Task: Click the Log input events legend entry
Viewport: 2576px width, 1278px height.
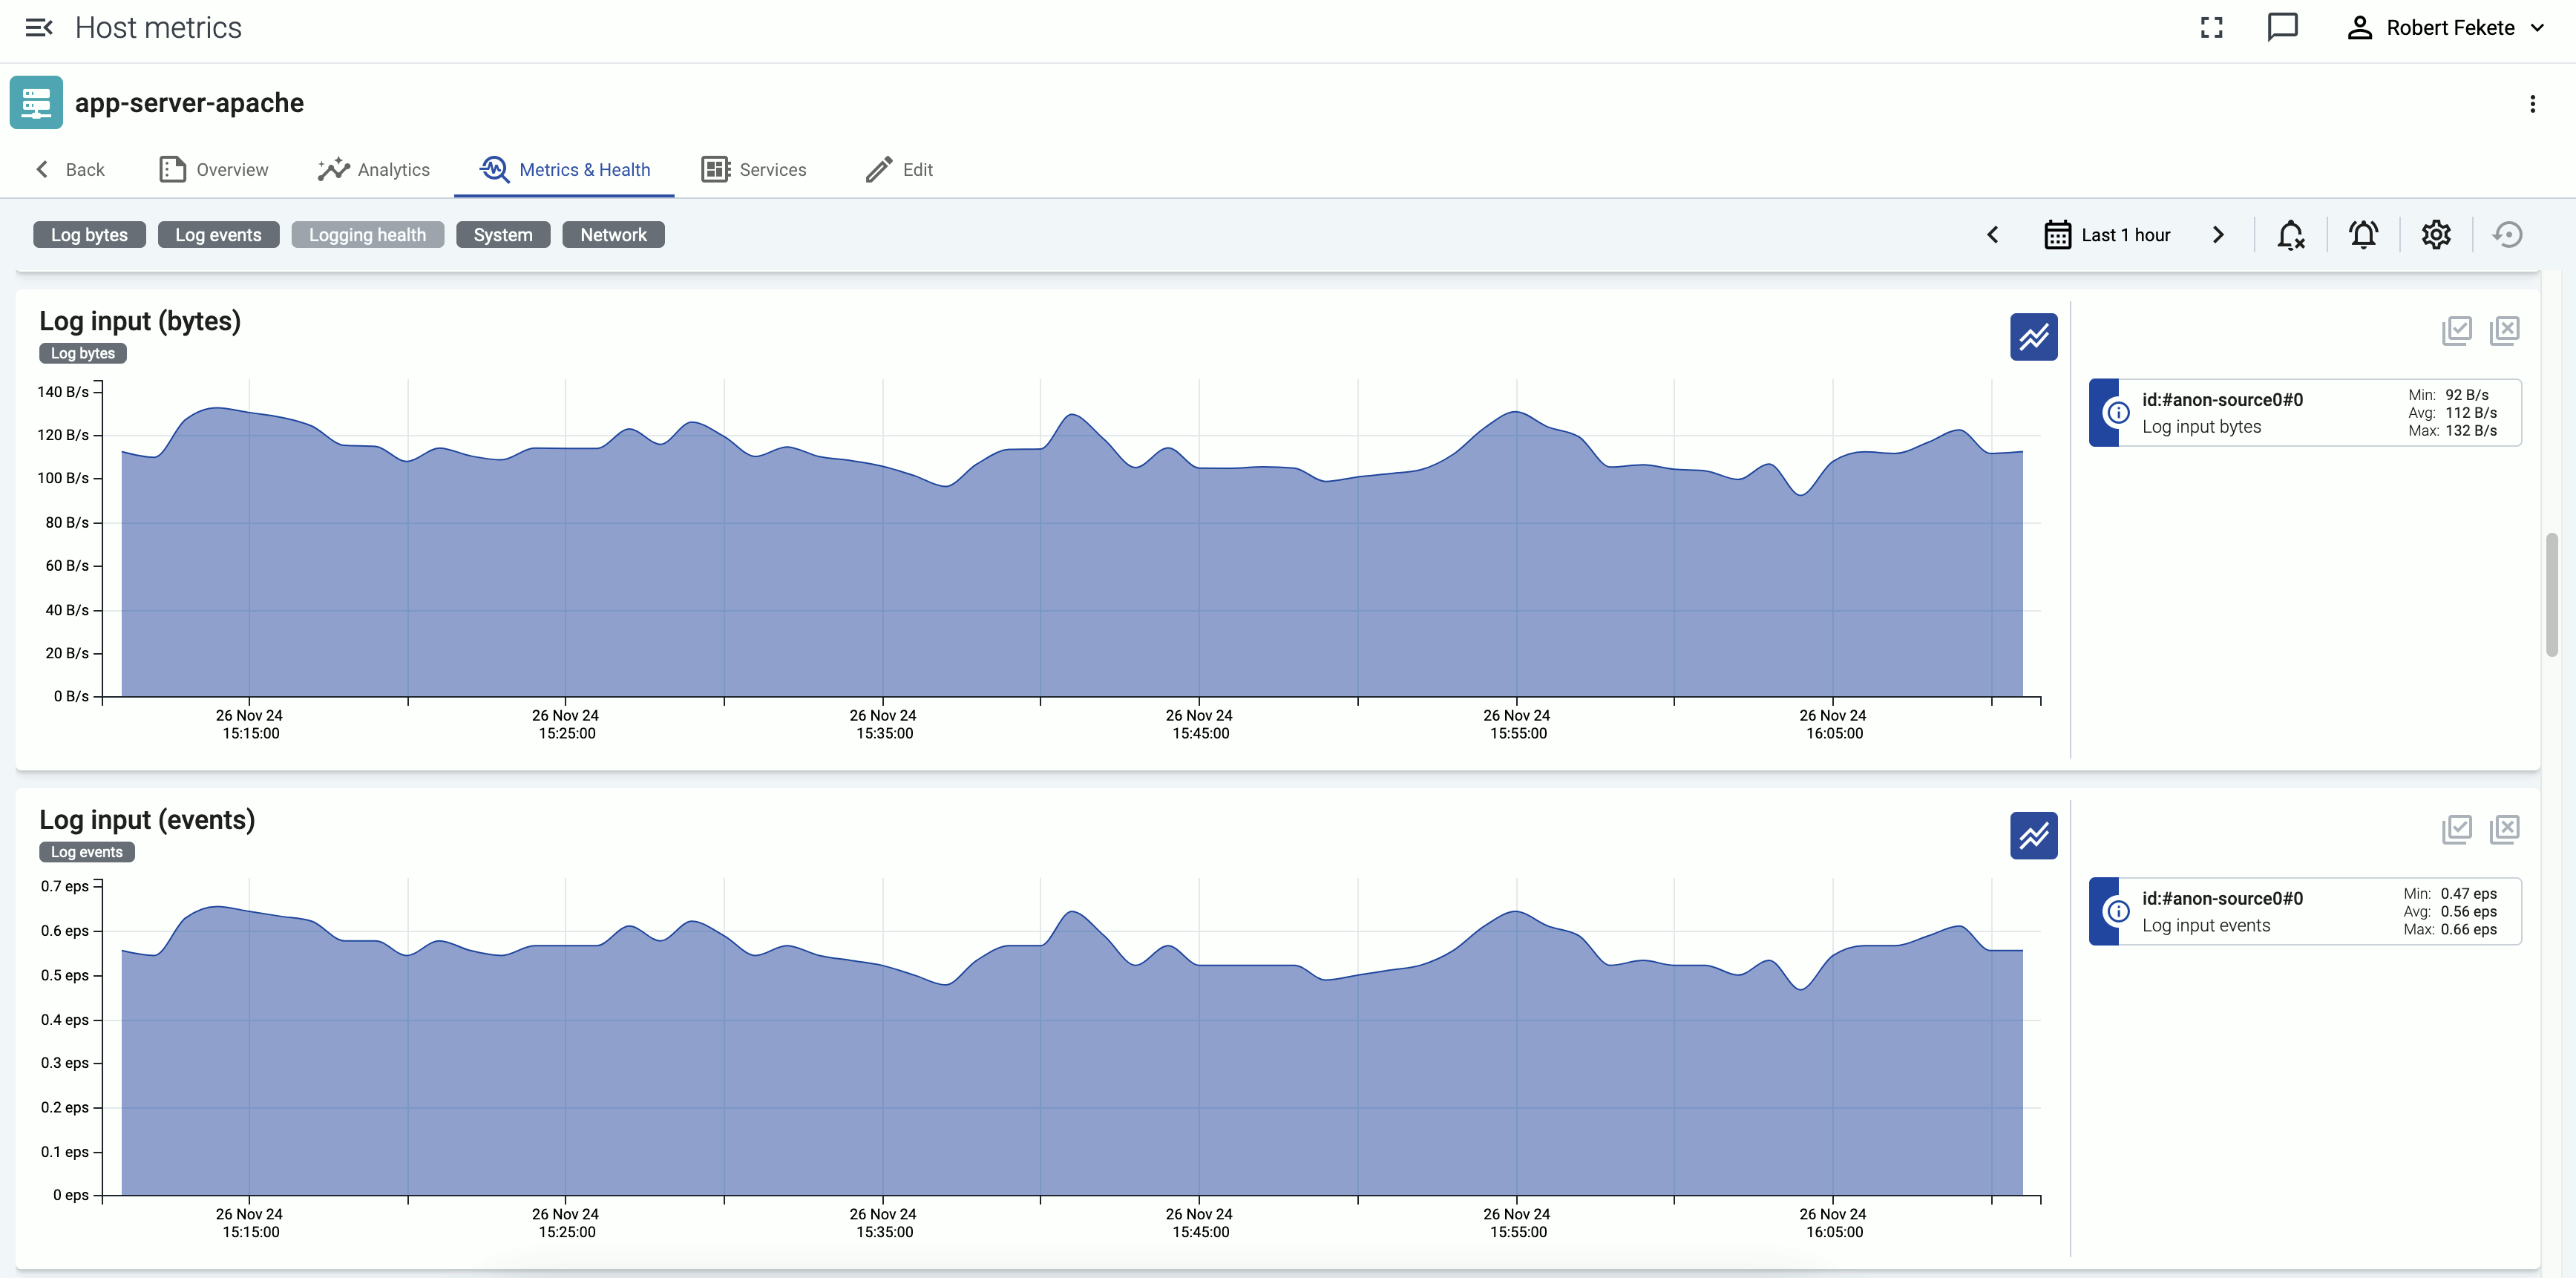Action: [2304, 911]
